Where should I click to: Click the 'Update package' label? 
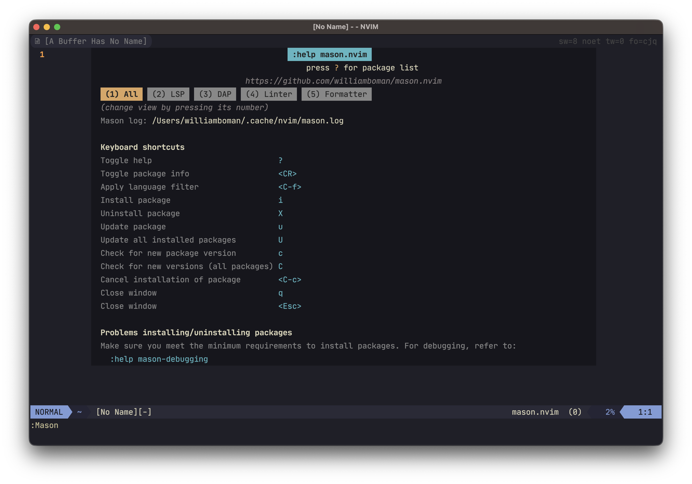(x=133, y=227)
